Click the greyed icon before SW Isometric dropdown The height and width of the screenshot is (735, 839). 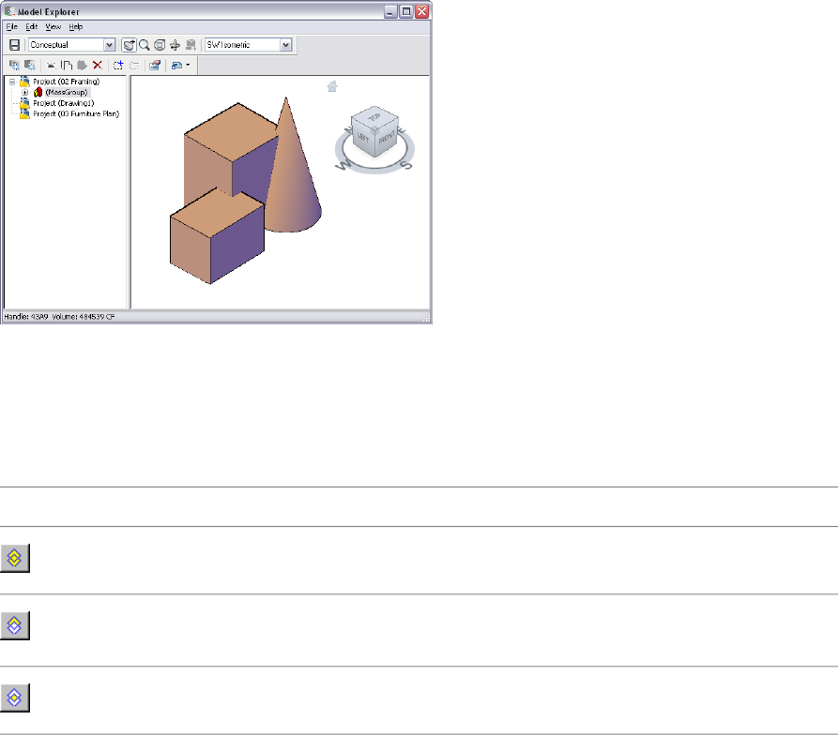[191, 45]
